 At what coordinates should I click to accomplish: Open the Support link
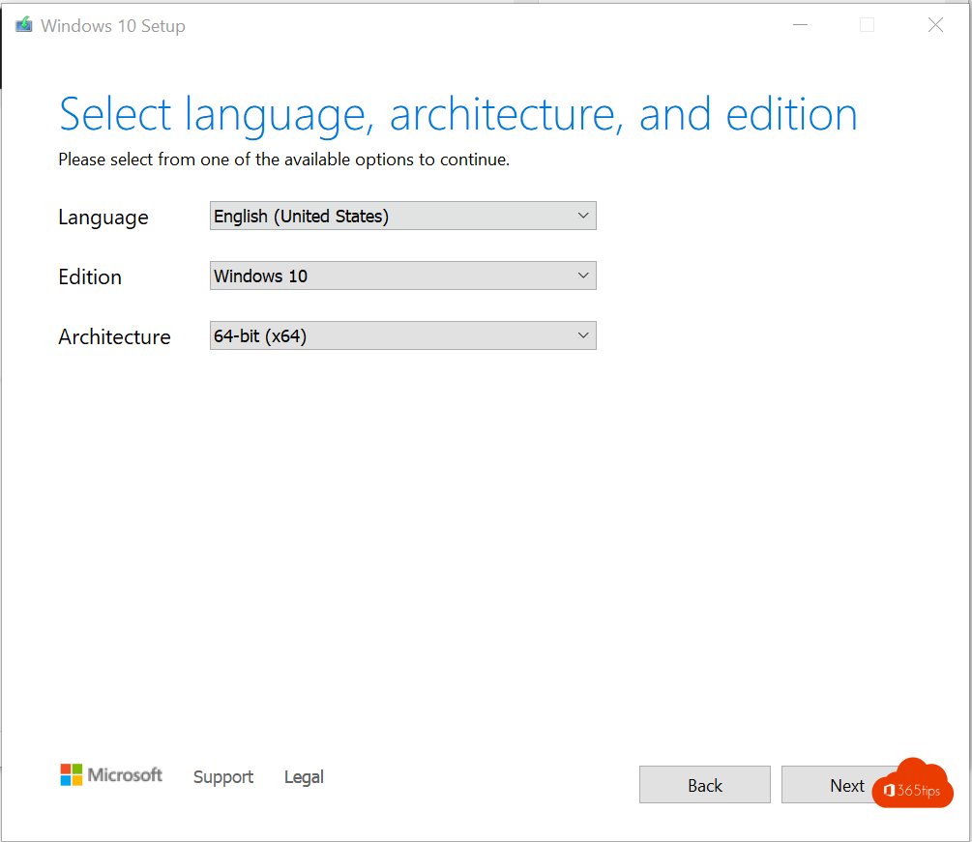click(x=223, y=777)
